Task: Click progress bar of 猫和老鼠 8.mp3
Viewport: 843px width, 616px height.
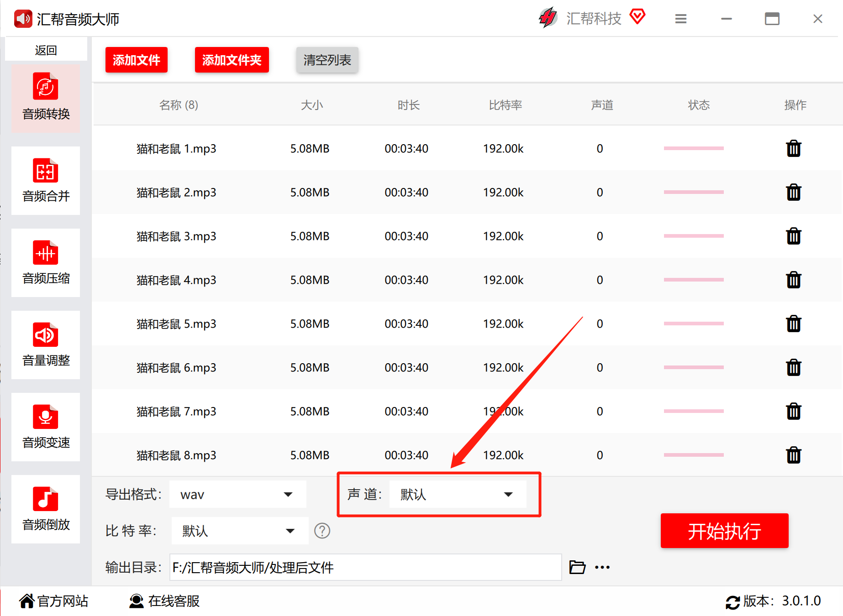Action: [x=694, y=455]
